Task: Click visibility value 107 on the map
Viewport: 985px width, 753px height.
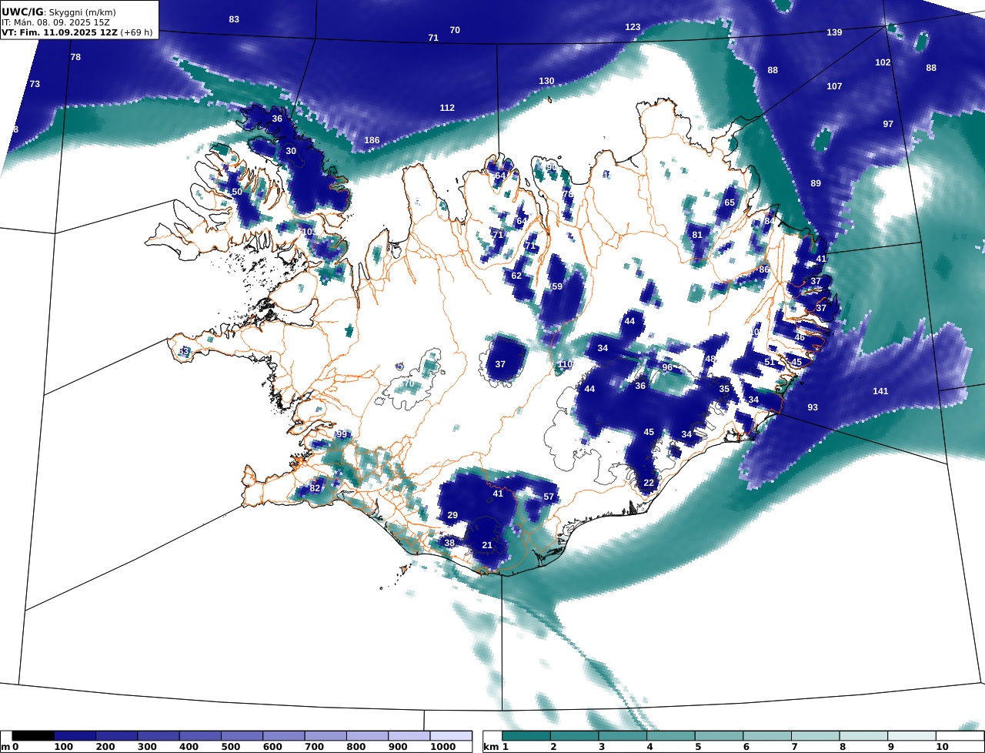Action: click(x=834, y=86)
